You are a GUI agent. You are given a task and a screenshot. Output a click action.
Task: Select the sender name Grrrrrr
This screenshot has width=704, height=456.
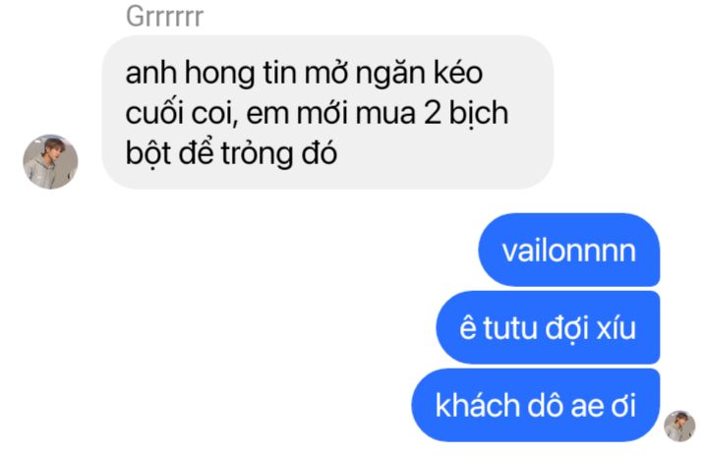(x=164, y=16)
